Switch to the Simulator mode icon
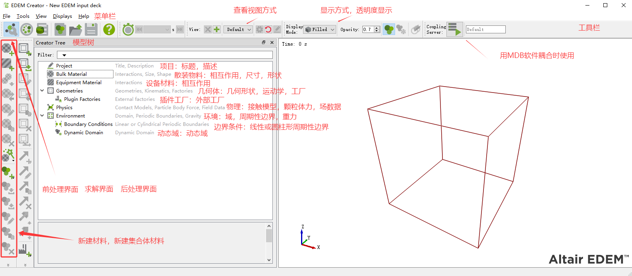This screenshot has width=632, height=276. click(x=27, y=29)
